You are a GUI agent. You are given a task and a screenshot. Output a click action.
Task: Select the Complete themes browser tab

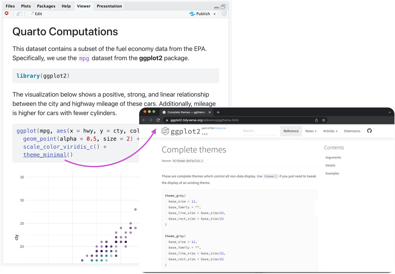click(x=184, y=112)
